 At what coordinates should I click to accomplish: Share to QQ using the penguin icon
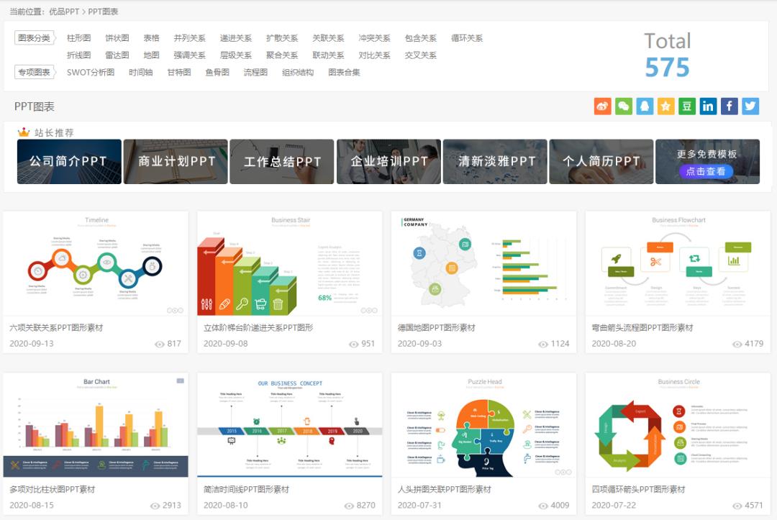click(644, 106)
